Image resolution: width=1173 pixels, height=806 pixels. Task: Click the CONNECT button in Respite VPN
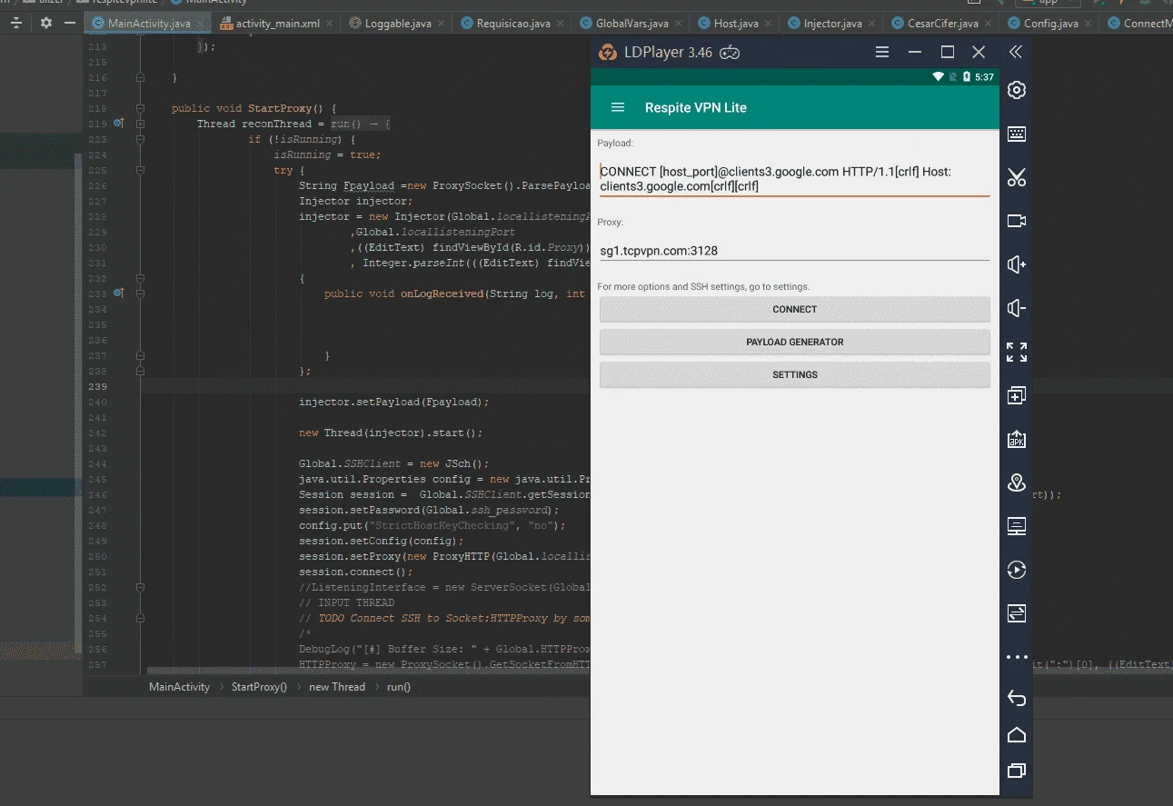coord(794,309)
